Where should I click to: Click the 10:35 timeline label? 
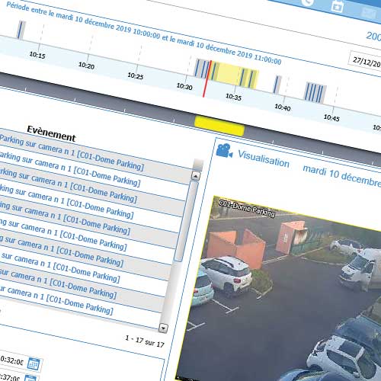point(233,97)
